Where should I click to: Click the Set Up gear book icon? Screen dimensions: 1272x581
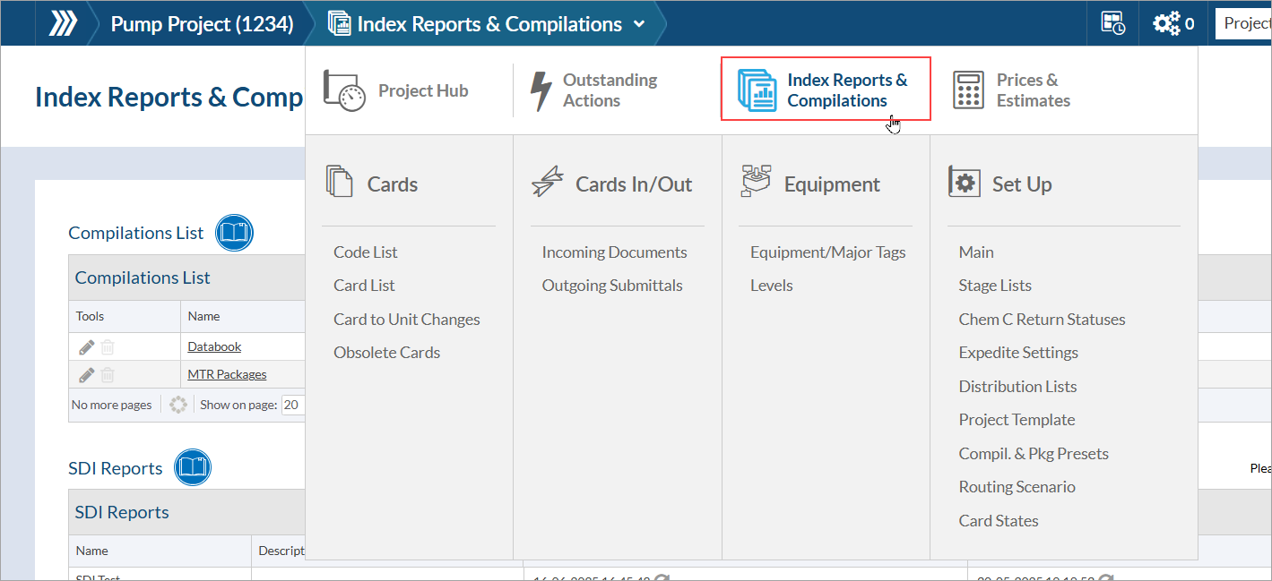pos(964,182)
